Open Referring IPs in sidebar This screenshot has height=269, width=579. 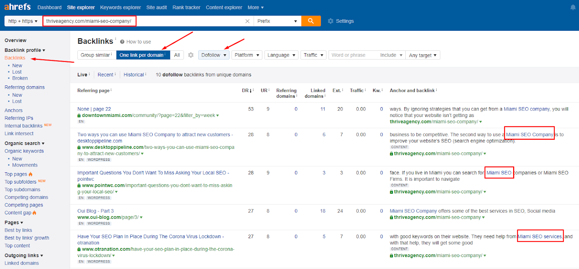point(19,118)
